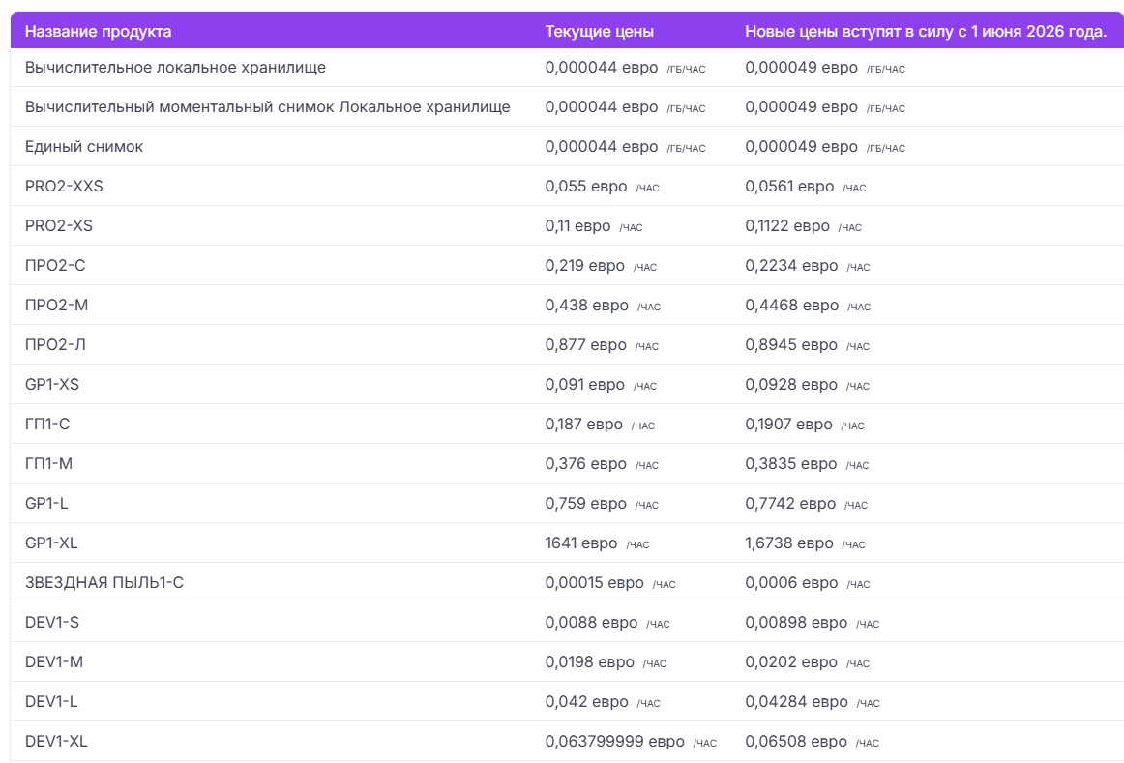Select the GP1-L current price 0,759 евро
This screenshot has height=763, width=1124.
coord(585,504)
